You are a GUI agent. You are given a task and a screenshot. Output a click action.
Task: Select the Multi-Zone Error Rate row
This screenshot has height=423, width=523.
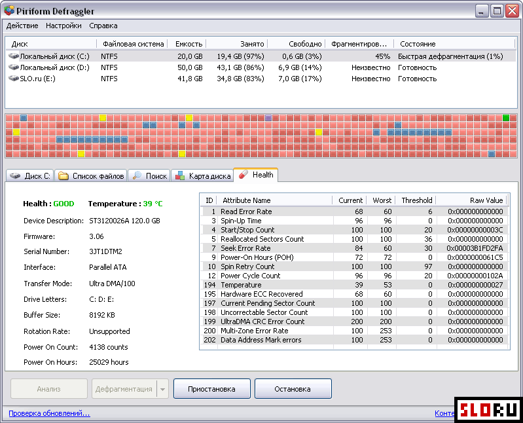(355, 331)
